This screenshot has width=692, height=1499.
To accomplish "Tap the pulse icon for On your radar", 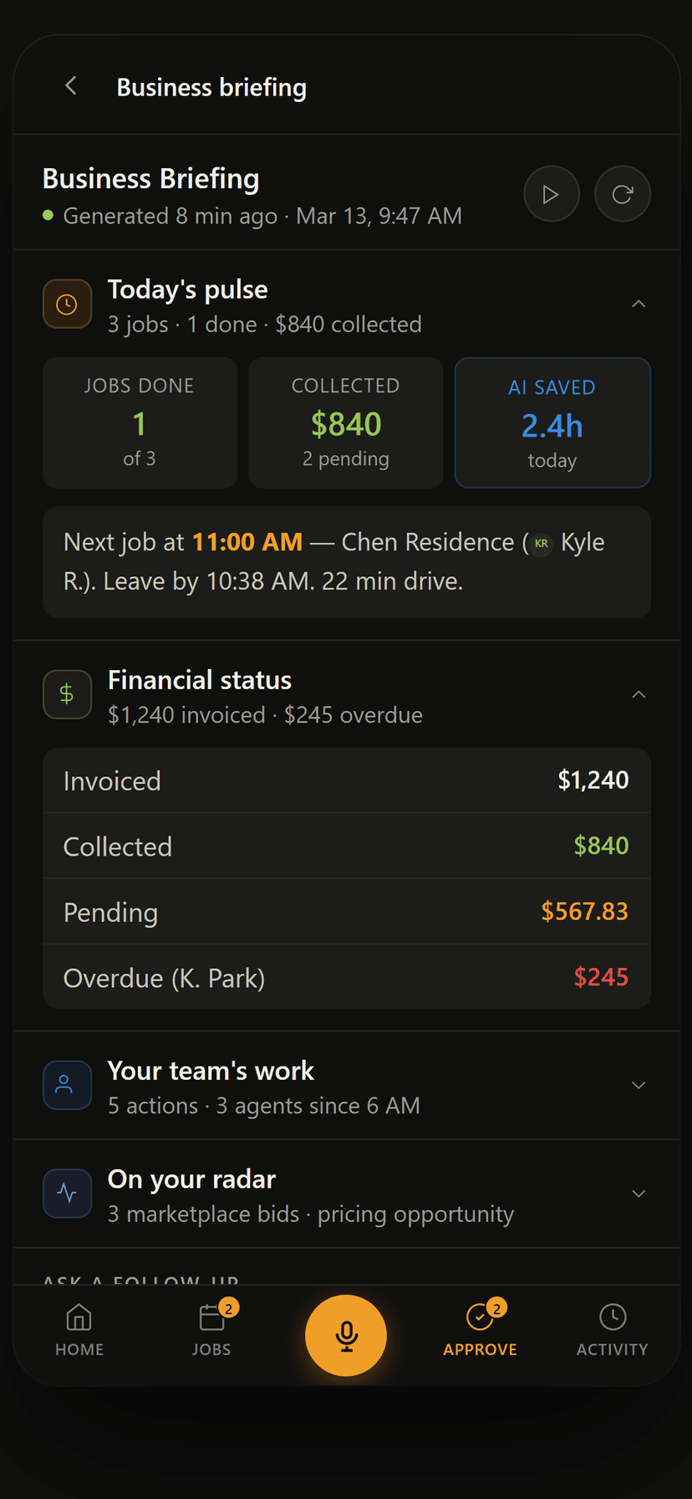I will [67, 1193].
